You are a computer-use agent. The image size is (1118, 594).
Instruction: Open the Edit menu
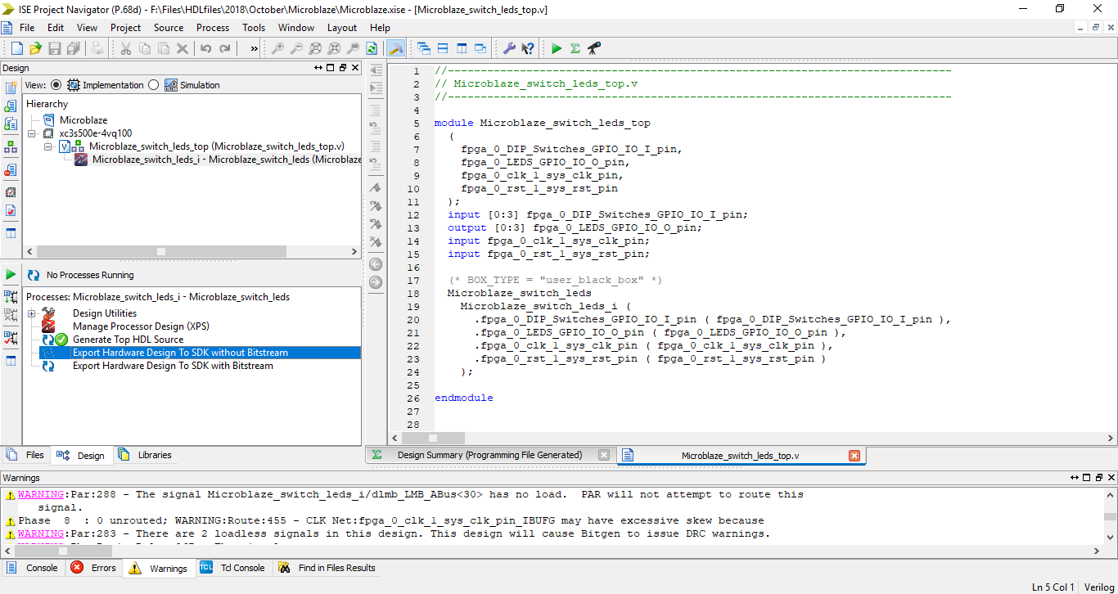click(56, 27)
